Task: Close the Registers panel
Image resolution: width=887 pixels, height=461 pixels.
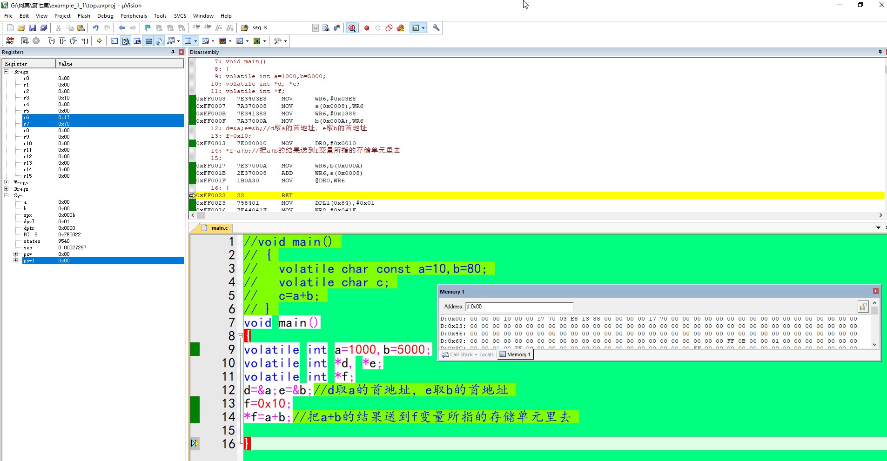Action: pos(181,52)
